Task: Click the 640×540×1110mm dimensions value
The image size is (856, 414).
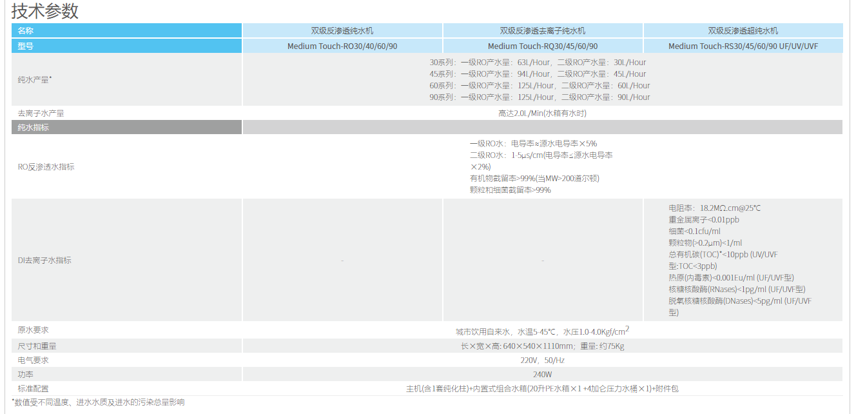Action: [x=542, y=346]
